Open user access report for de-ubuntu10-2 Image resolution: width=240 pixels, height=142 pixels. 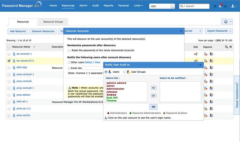pos(211,61)
